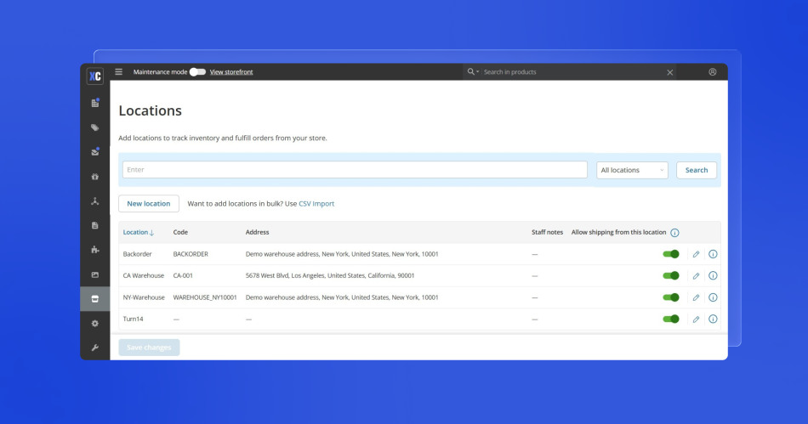Open the gear settings icon in the sidebar
The height and width of the screenshot is (424, 808).
click(95, 324)
